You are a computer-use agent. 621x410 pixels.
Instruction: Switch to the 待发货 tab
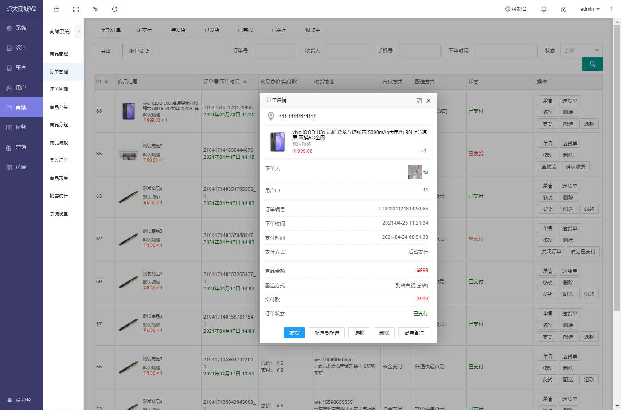click(x=178, y=30)
